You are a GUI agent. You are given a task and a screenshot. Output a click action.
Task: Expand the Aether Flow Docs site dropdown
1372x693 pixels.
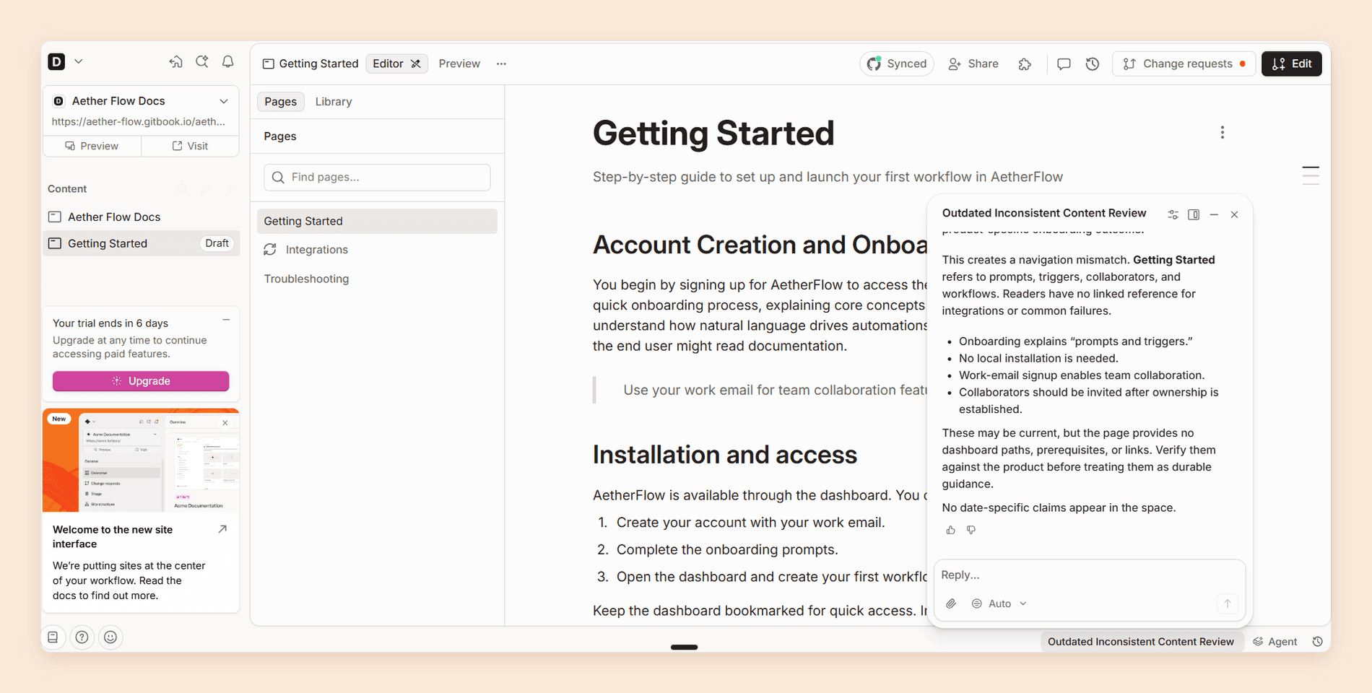[224, 101]
